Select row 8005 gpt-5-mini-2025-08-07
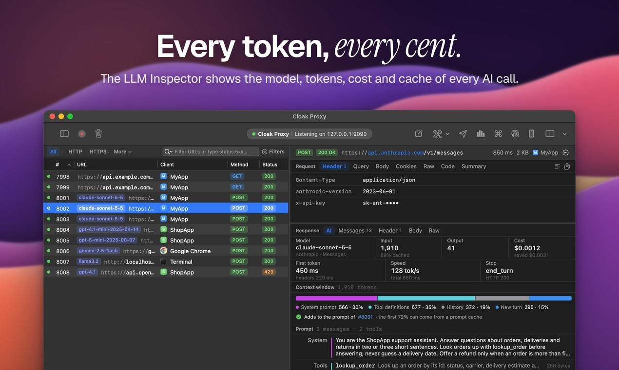This screenshot has width=619, height=370. click(x=166, y=240)
